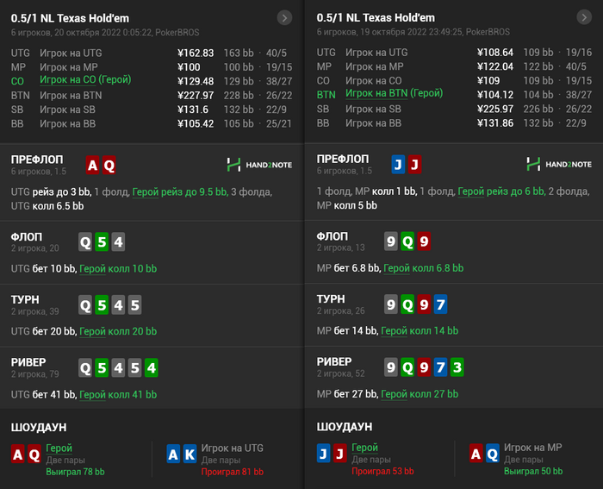This screenshot has height=489, width=603.
Task: Click stack value ¥131.86 in BB row
Action: [495, 123]
